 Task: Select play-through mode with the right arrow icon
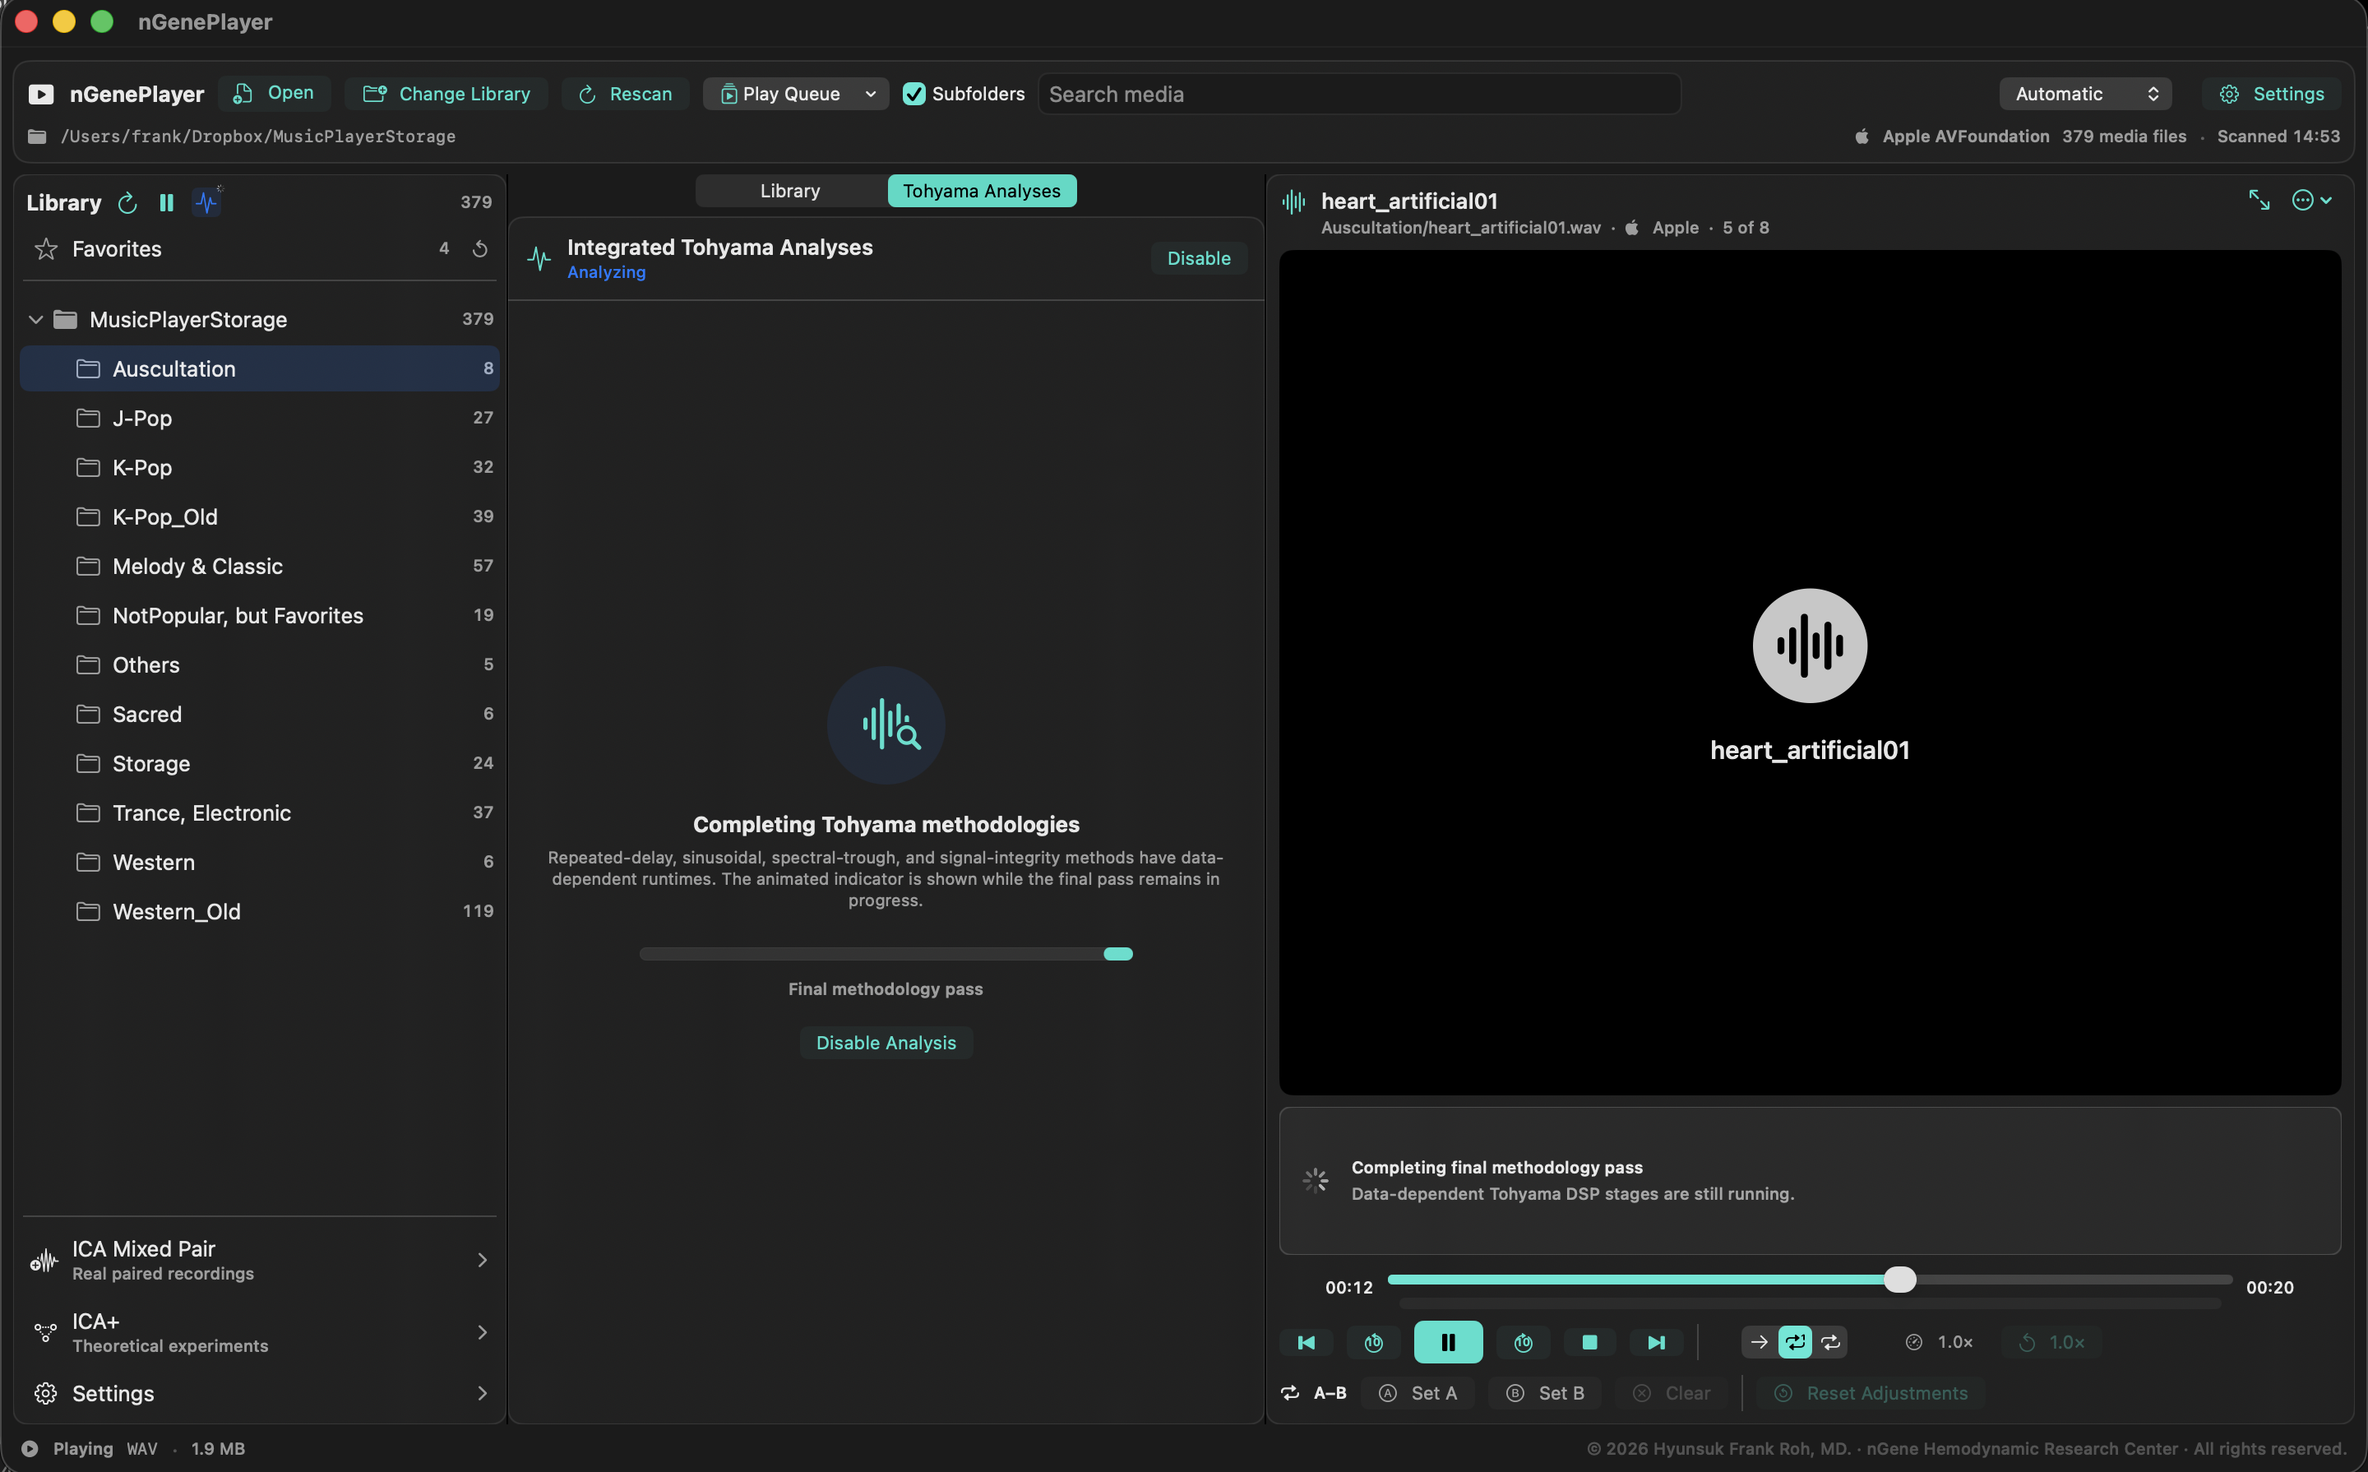click(x=1759, y=1343)
